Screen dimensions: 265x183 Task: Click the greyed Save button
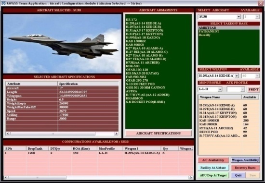point(252,175)
